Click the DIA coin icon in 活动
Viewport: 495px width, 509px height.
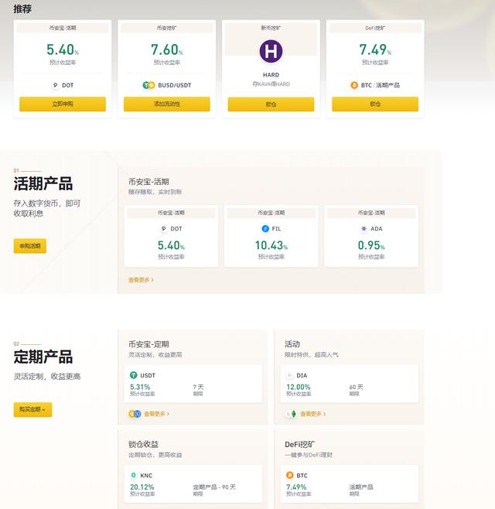coord(289,375)
